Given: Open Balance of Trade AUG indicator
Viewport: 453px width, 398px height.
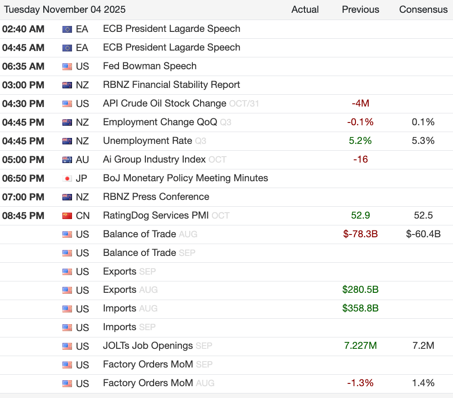Looking at the screenshot, I should tap(139, 234).
